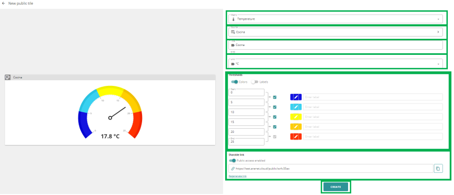
Task: Edit the yellow threshold color
Action: (295, 117)
